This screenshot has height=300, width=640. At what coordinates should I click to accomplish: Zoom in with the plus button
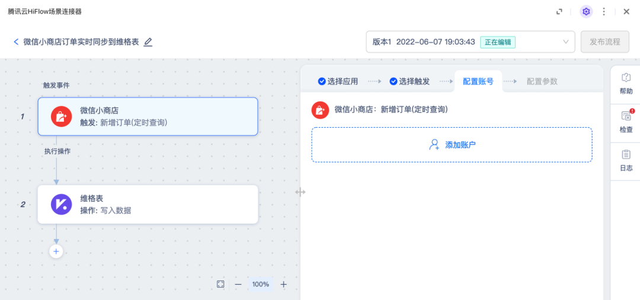283,284
